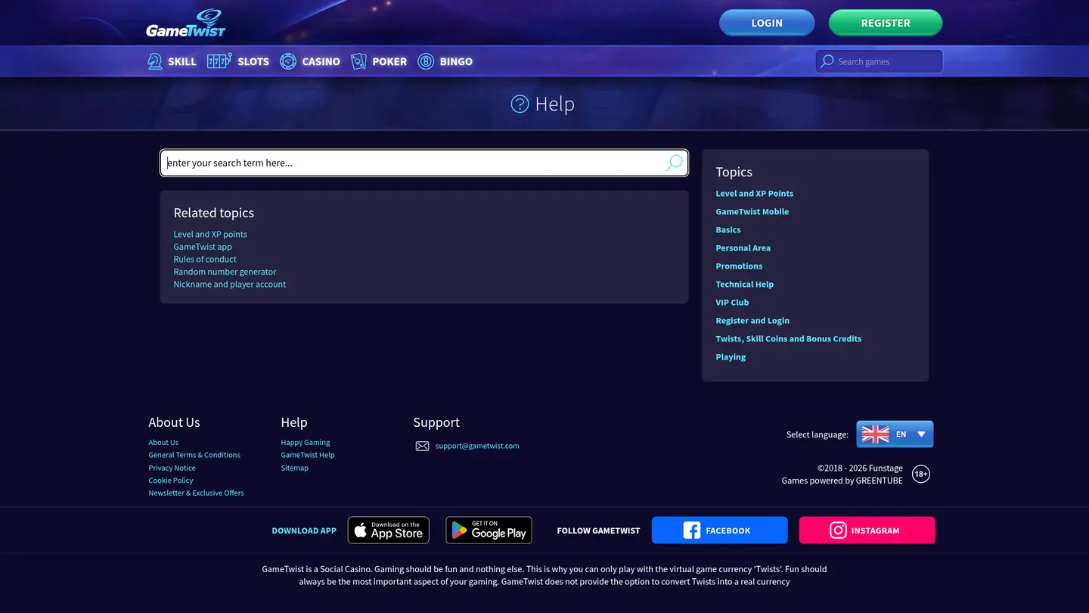Click the UK flag icon
The width and height of the screenshot is (1089, 613).
pyautogui.click(x=875, y=434)
